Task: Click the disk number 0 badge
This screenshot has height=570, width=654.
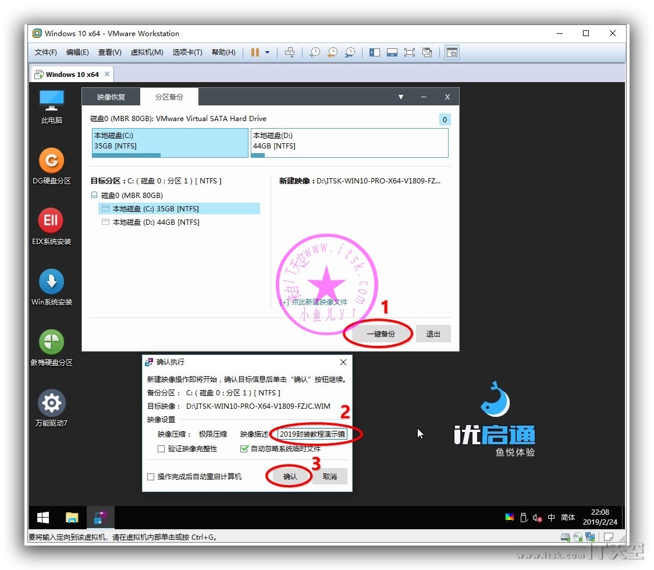Action: 445,120
